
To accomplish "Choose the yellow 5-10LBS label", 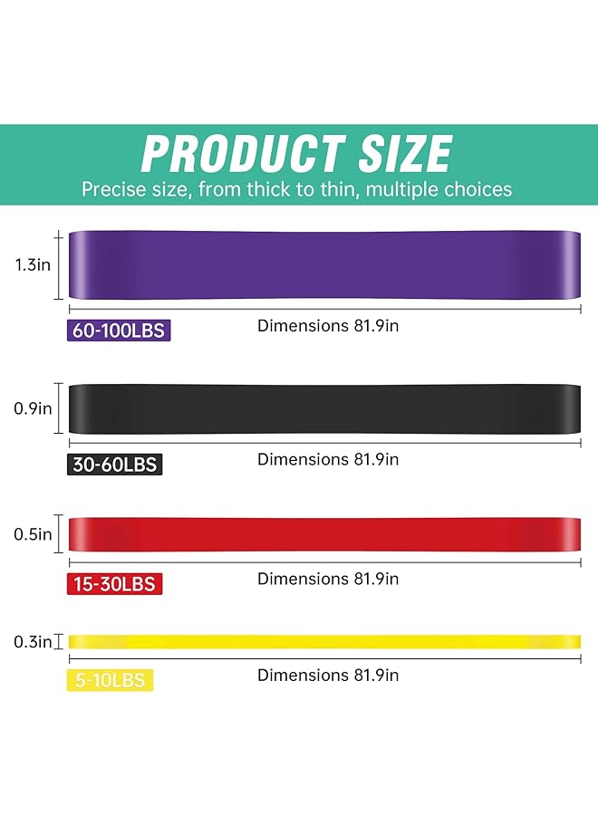I will [x=109, y=680].
